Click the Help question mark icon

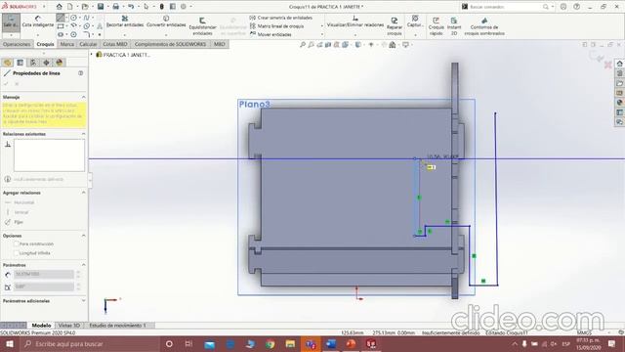[577, 7]
